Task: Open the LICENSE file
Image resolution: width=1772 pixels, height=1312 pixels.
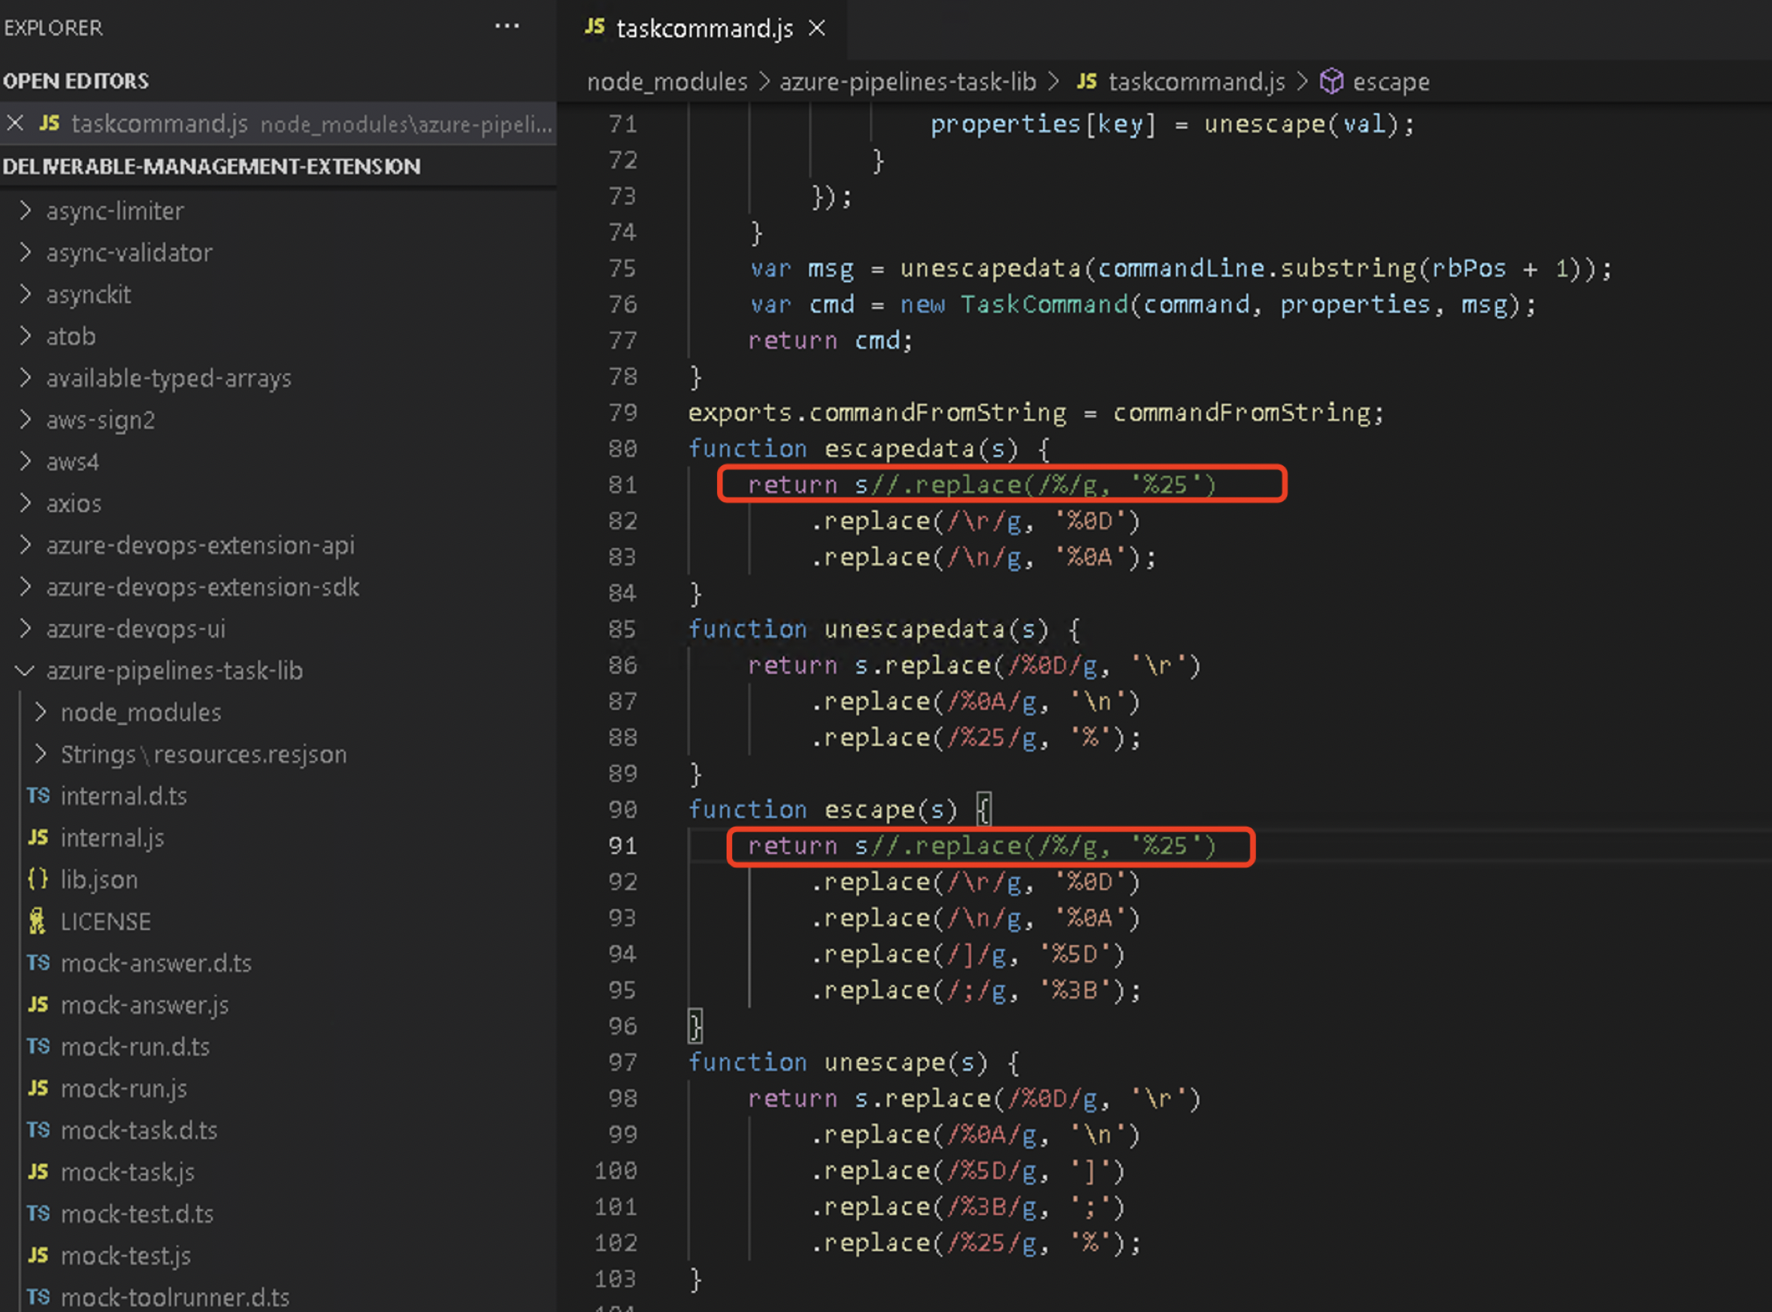Action: point(106,922)
